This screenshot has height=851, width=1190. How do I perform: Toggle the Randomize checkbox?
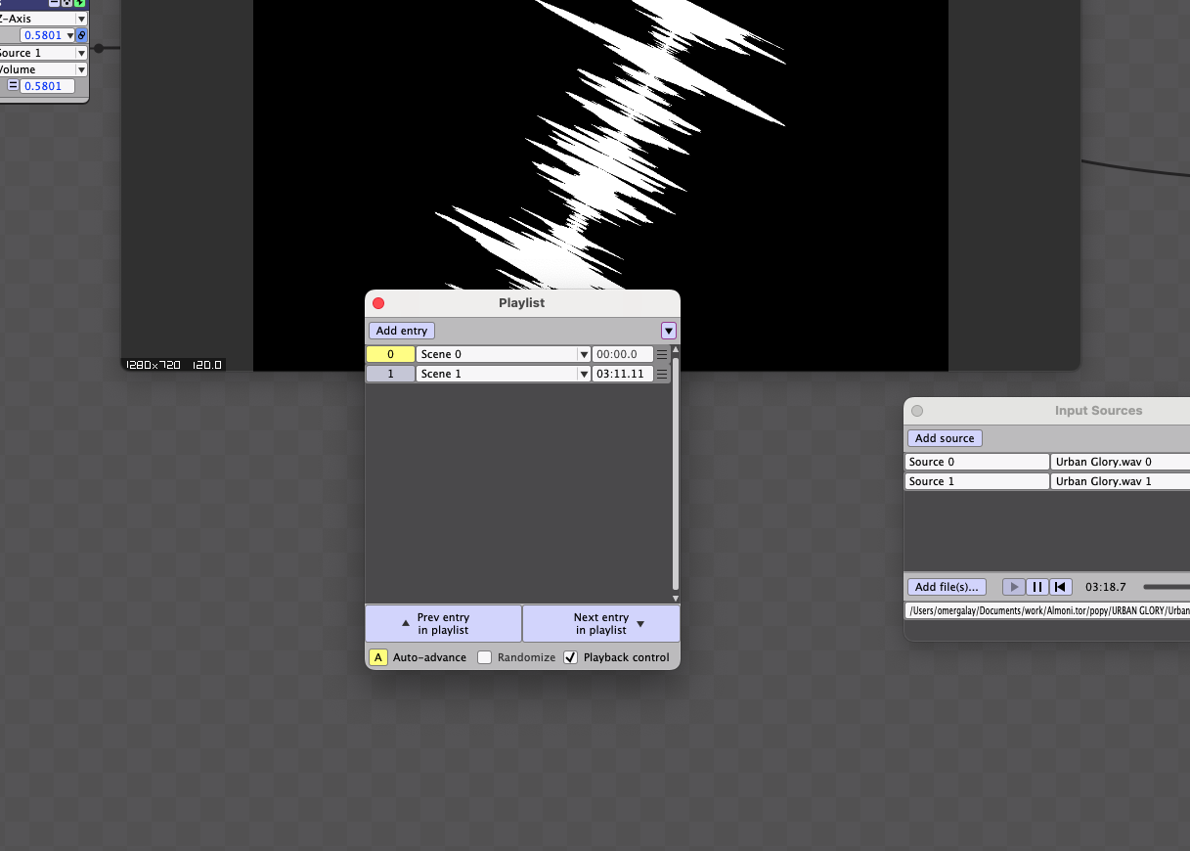pyautogui.click(x=484, y=657)
